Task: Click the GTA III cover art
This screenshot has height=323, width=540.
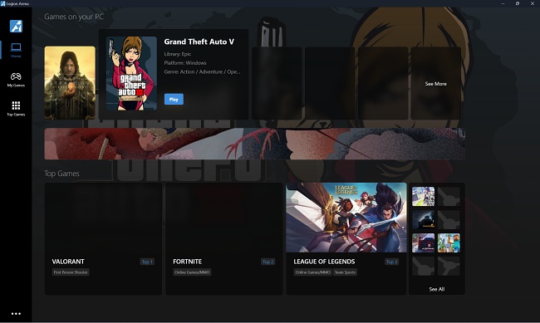Action: [x=131, y=73]
